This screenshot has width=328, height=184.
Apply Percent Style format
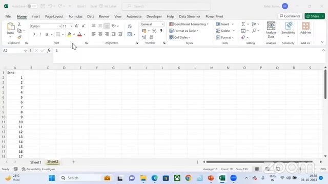point(154,31)
